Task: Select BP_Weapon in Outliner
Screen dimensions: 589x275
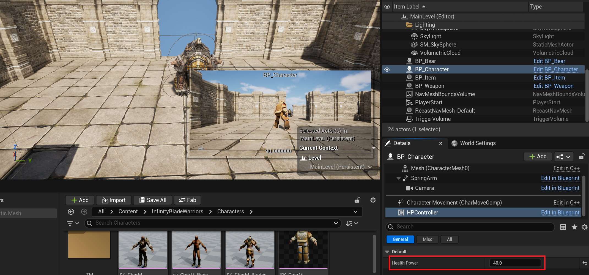Action: (x=429, y=86)
